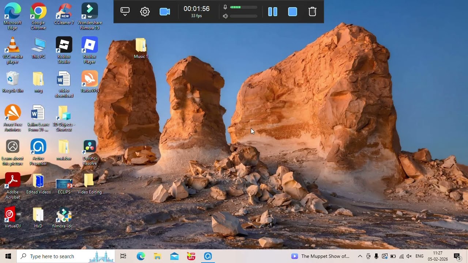Viewport: 468px width, 263px height.
Task: Select the malabar folder
Action: coord(64,150)
